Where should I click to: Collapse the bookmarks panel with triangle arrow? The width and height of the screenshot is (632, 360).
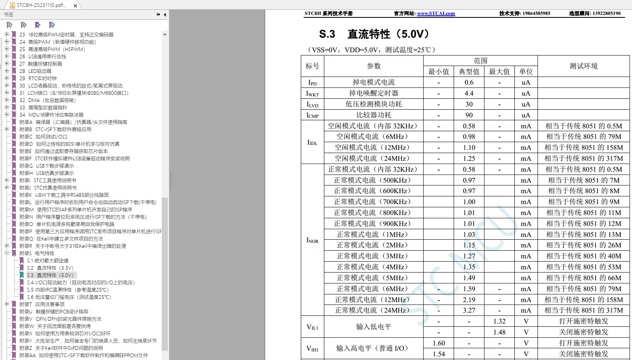(165, 15)
